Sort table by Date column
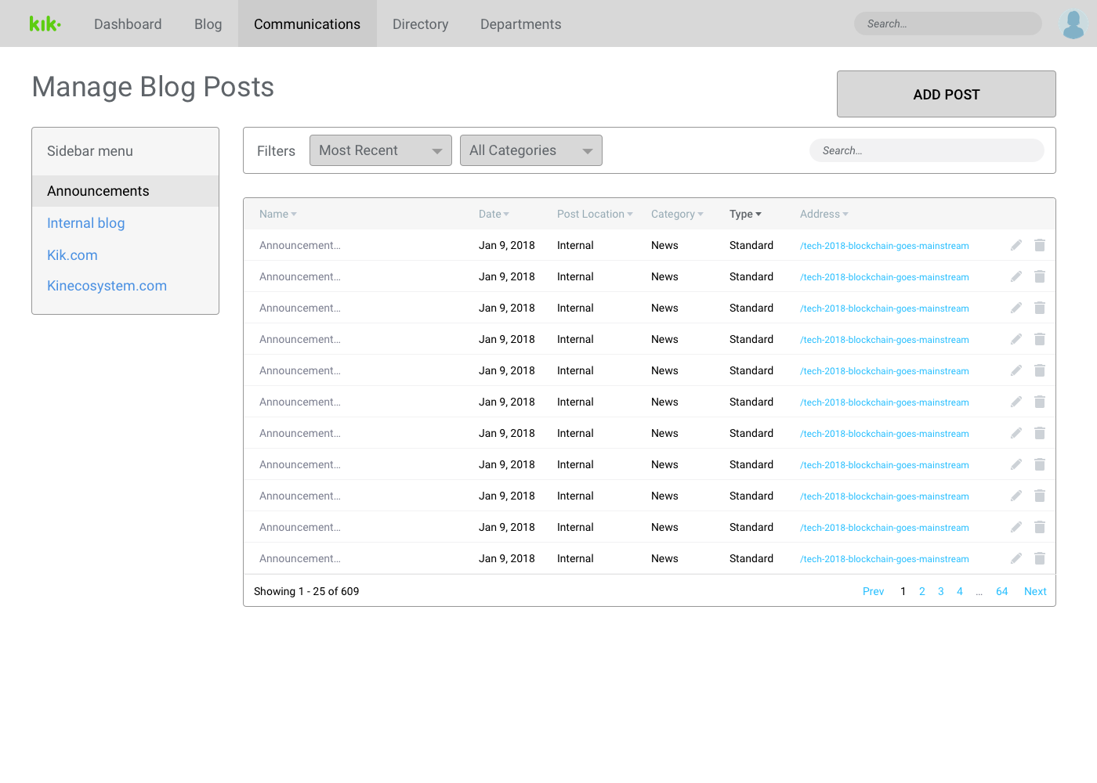1097x783 pixels. pyautogui.click(x=494, y=214)
